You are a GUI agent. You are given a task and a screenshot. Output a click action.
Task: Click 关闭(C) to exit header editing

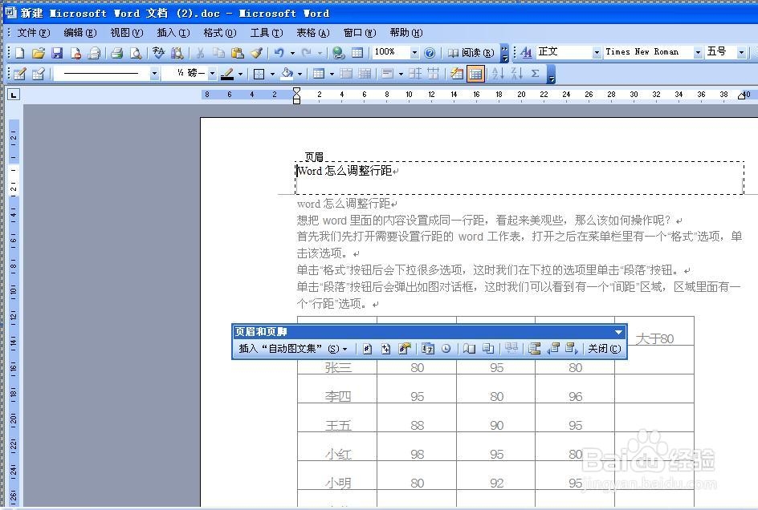pyautogui.click(x=603, y=348)
